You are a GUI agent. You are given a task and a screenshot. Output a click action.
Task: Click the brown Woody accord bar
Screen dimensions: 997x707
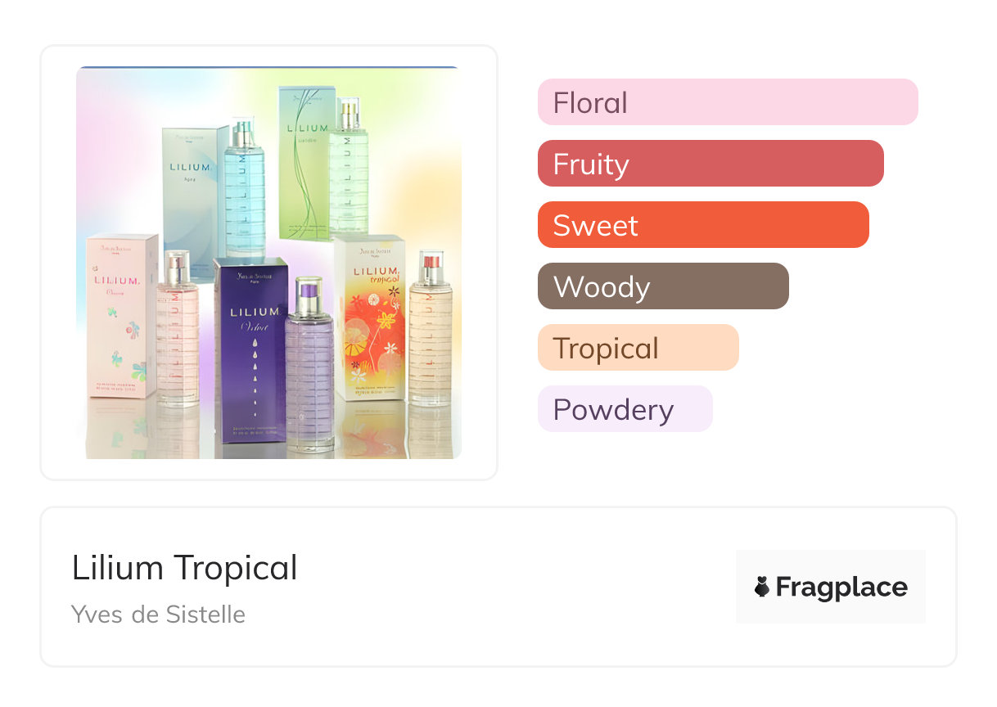pyautogui.click(x=662, y=286)
